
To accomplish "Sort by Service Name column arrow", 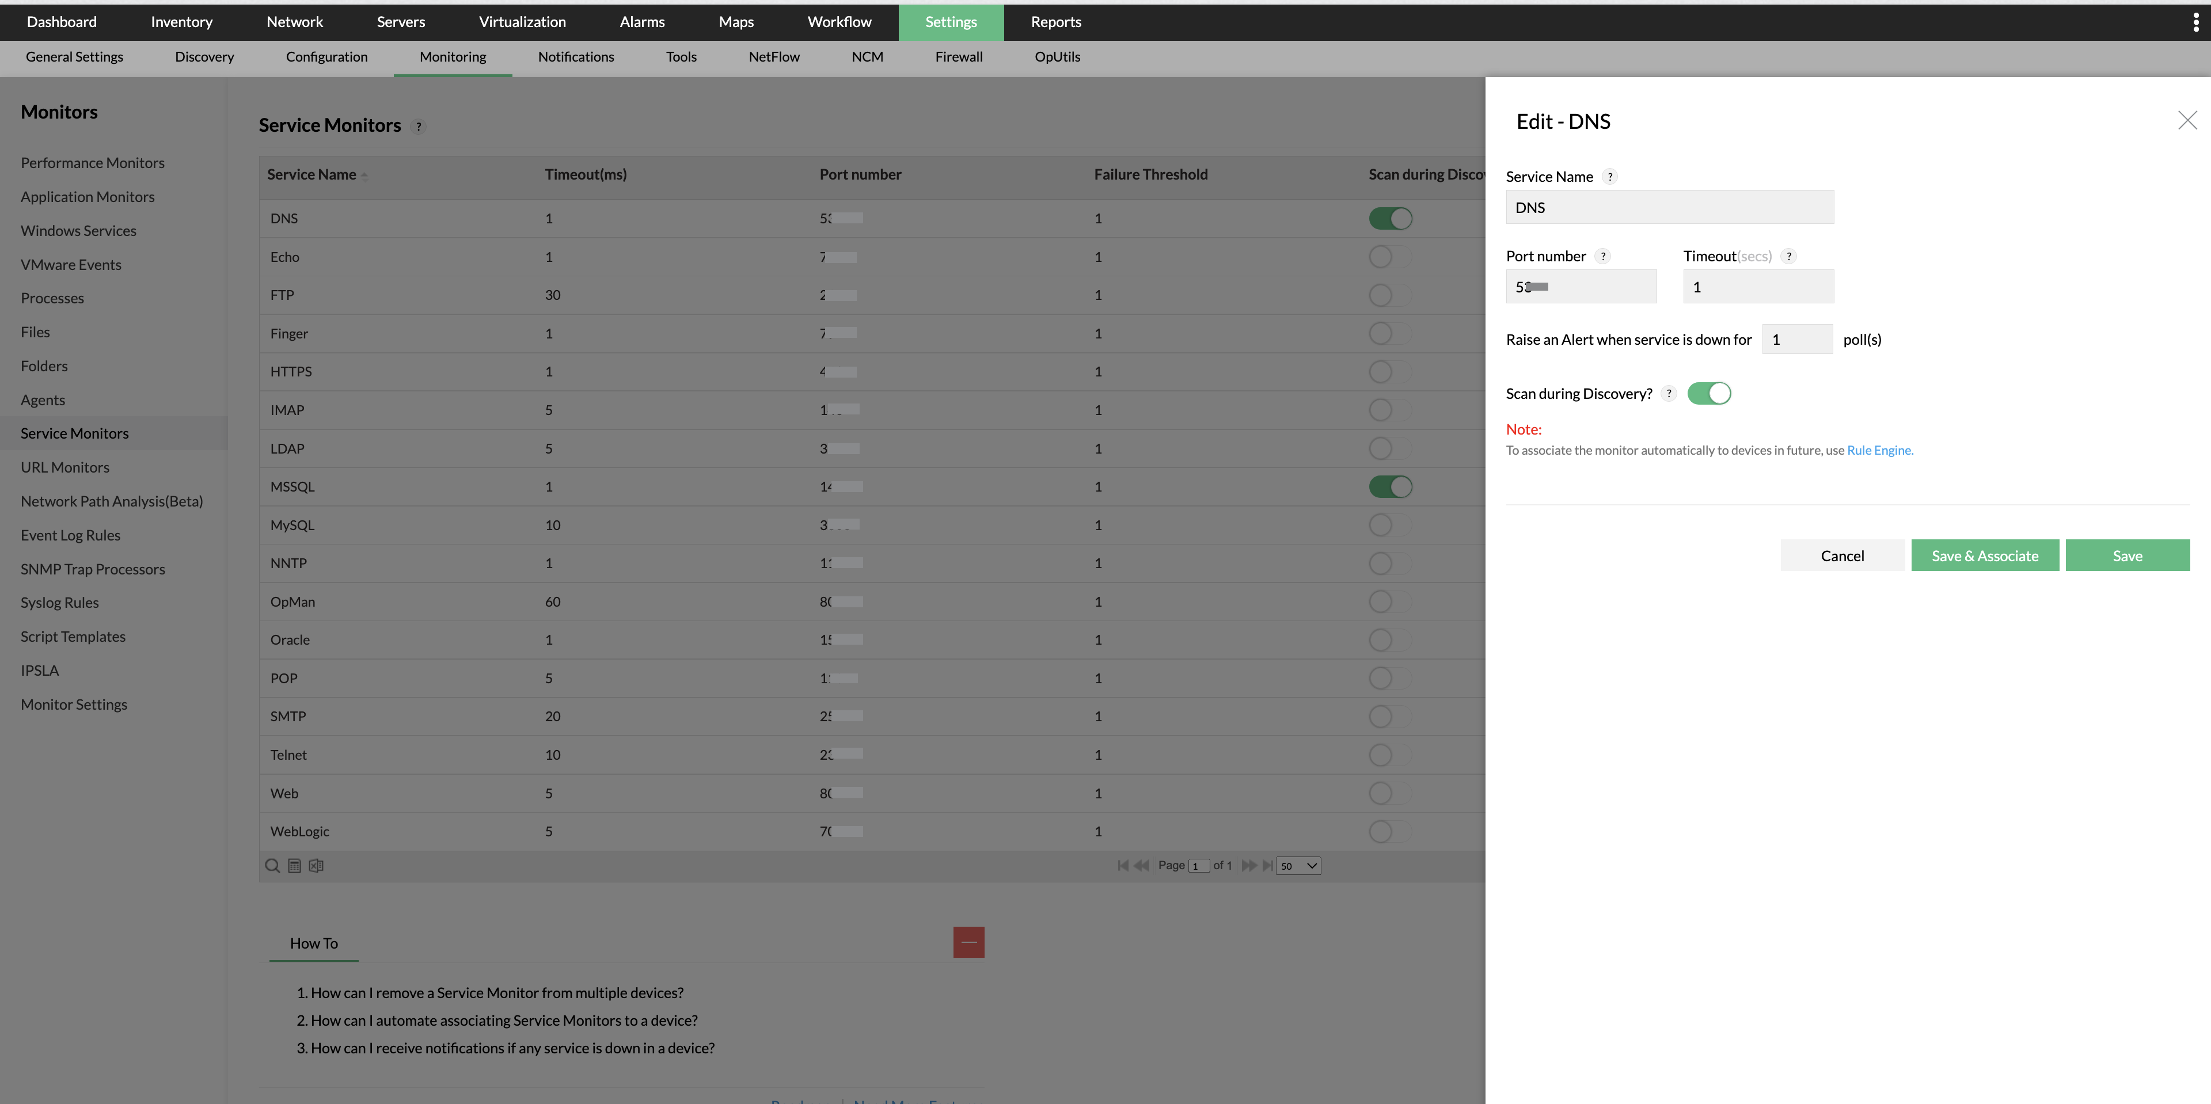I will (365, 176).
